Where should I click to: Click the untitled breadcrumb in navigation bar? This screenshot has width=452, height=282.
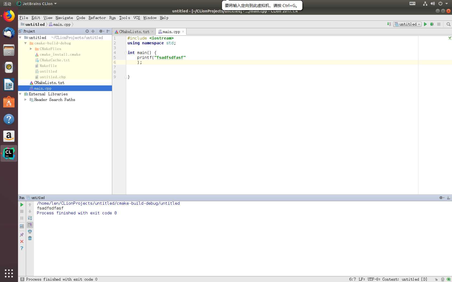coord(33,24)
